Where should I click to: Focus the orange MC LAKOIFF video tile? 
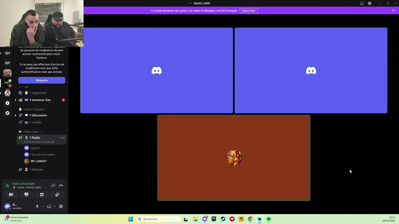click(x=234, y=158)
